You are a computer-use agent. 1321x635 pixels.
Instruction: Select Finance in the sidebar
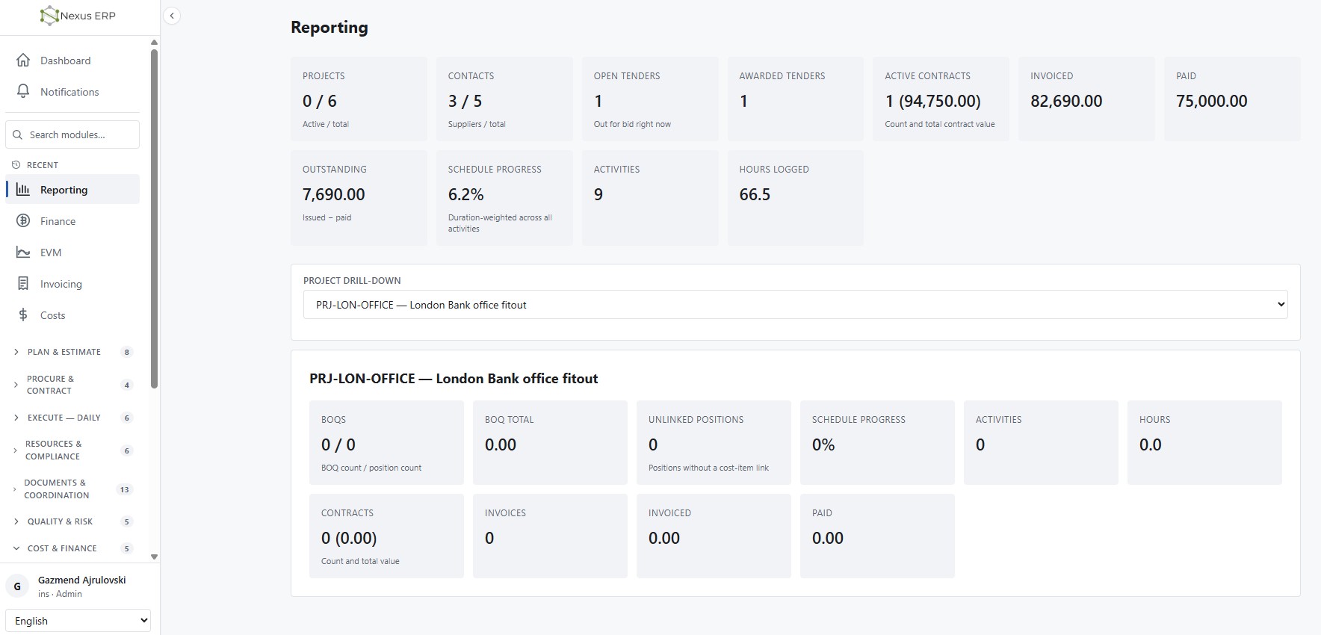[72, 221]
